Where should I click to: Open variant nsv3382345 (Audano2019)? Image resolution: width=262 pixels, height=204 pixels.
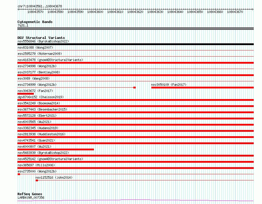[x=38, y=128]
